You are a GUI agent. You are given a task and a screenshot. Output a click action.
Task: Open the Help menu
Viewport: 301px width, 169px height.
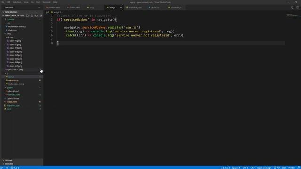55,2
